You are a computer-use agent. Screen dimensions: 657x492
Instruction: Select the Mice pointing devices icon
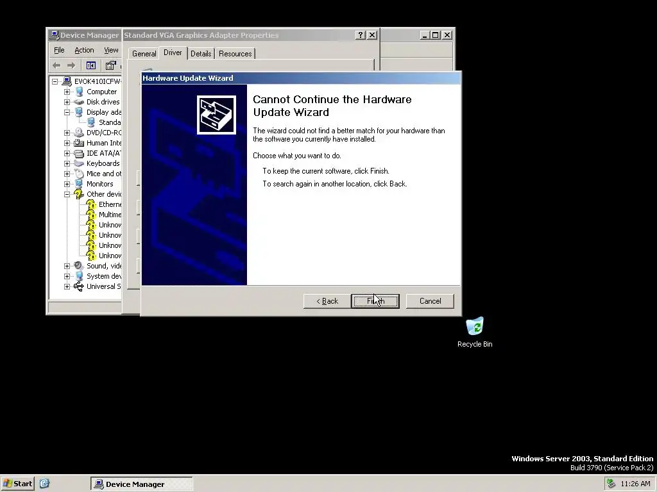pos(79,174)
